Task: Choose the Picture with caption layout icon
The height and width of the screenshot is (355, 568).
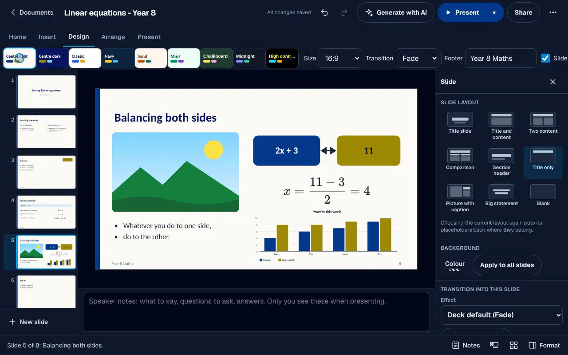Action: click(460, 192)
